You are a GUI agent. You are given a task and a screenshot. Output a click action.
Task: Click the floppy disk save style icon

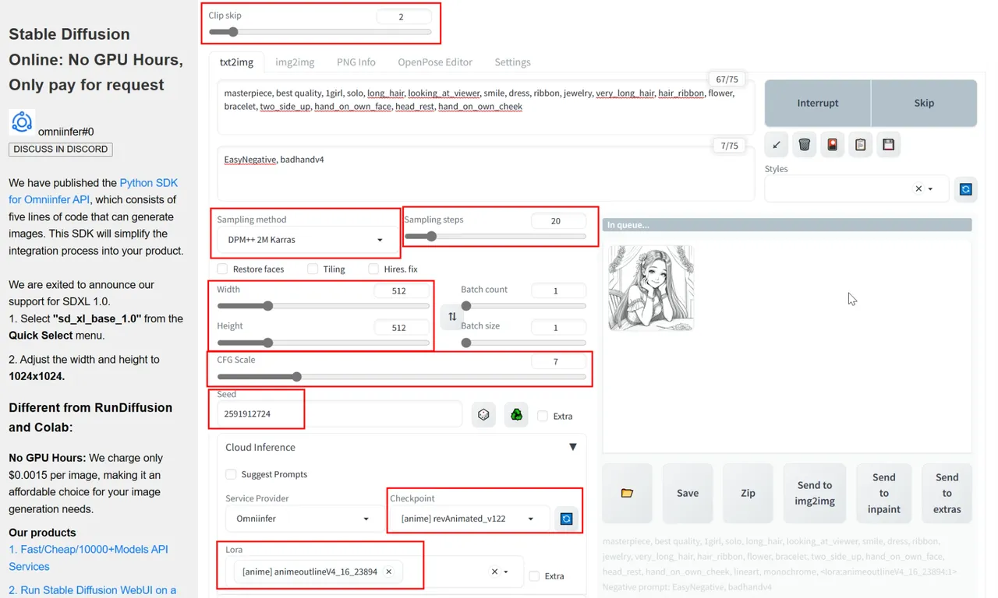(888, 145)
